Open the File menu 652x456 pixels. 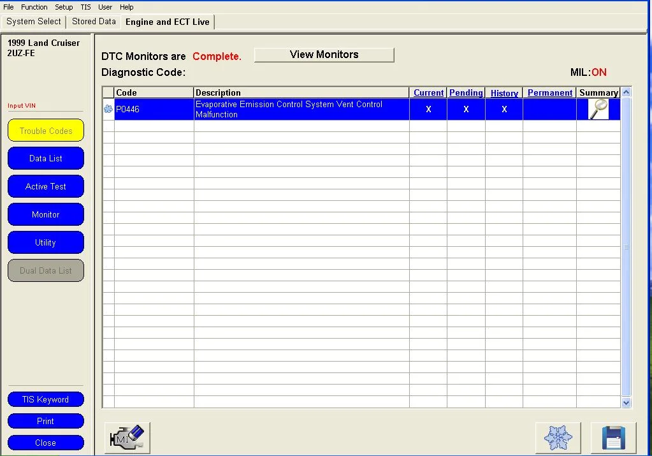click(8, 7)
